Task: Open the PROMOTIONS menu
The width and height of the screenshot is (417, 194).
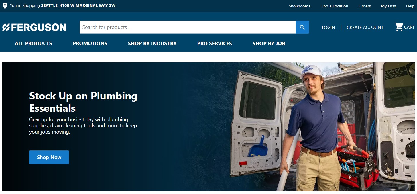Action: [90, 44]
